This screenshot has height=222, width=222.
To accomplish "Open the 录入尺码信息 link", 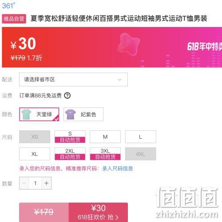I will click(x=118, y=168).
